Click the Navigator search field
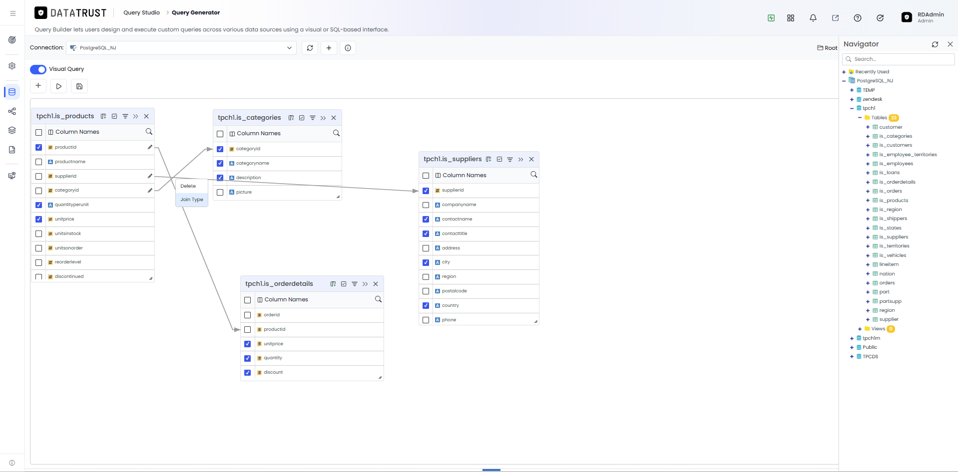Image resolution: width=958 pixels, height=472 pixels. point(899,59)
